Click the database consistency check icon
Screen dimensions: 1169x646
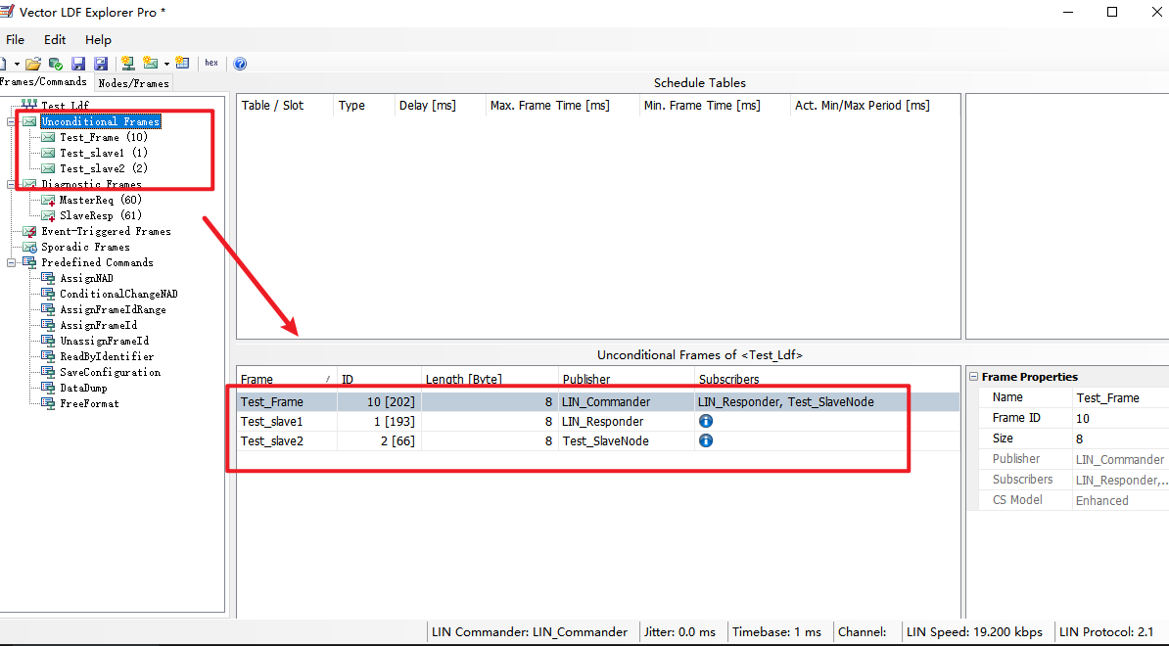(x=55, y=64)
